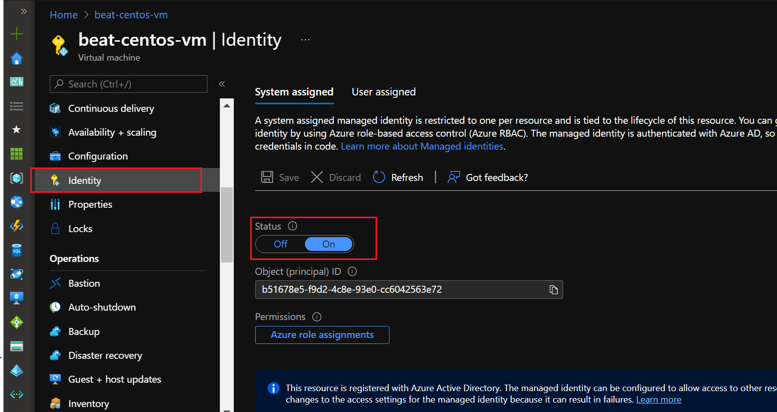Set the Status toggle to On
The width and height of the screenshot is (777, 412).
point(328,244)
